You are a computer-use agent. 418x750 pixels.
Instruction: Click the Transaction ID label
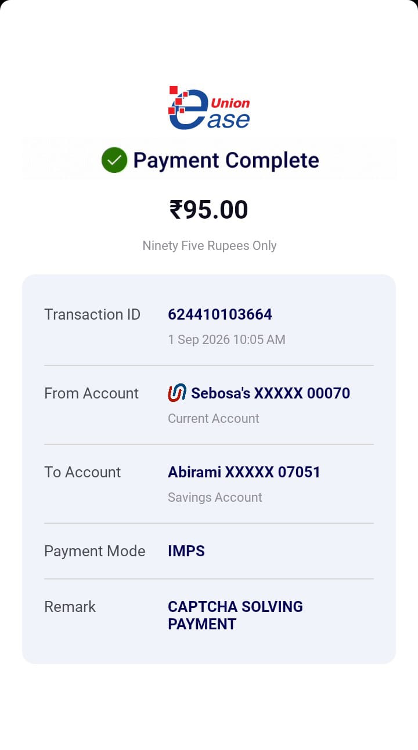[x=92, y=314]
